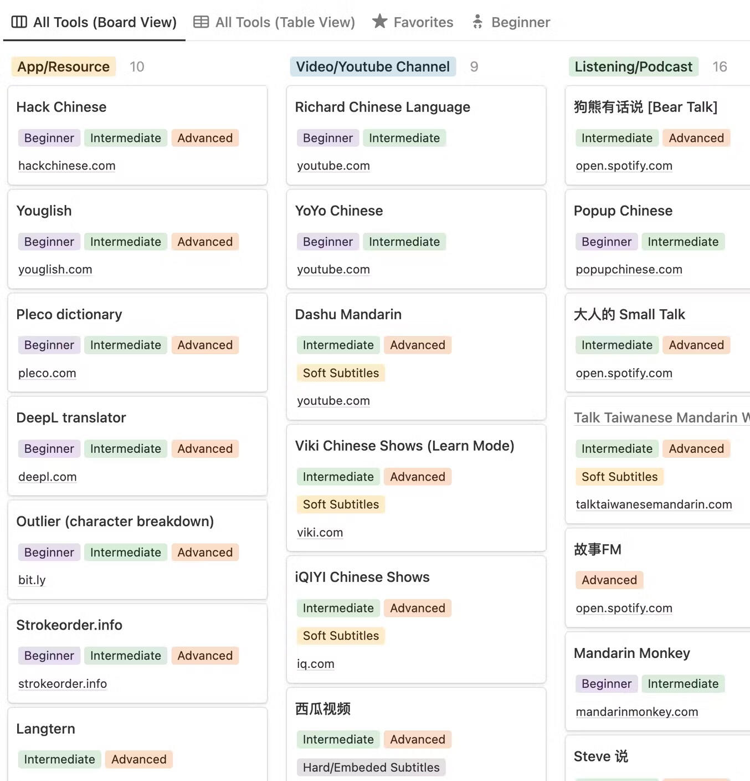Click the App/Resource group label

pyautogui.click(x=64, y=67)
